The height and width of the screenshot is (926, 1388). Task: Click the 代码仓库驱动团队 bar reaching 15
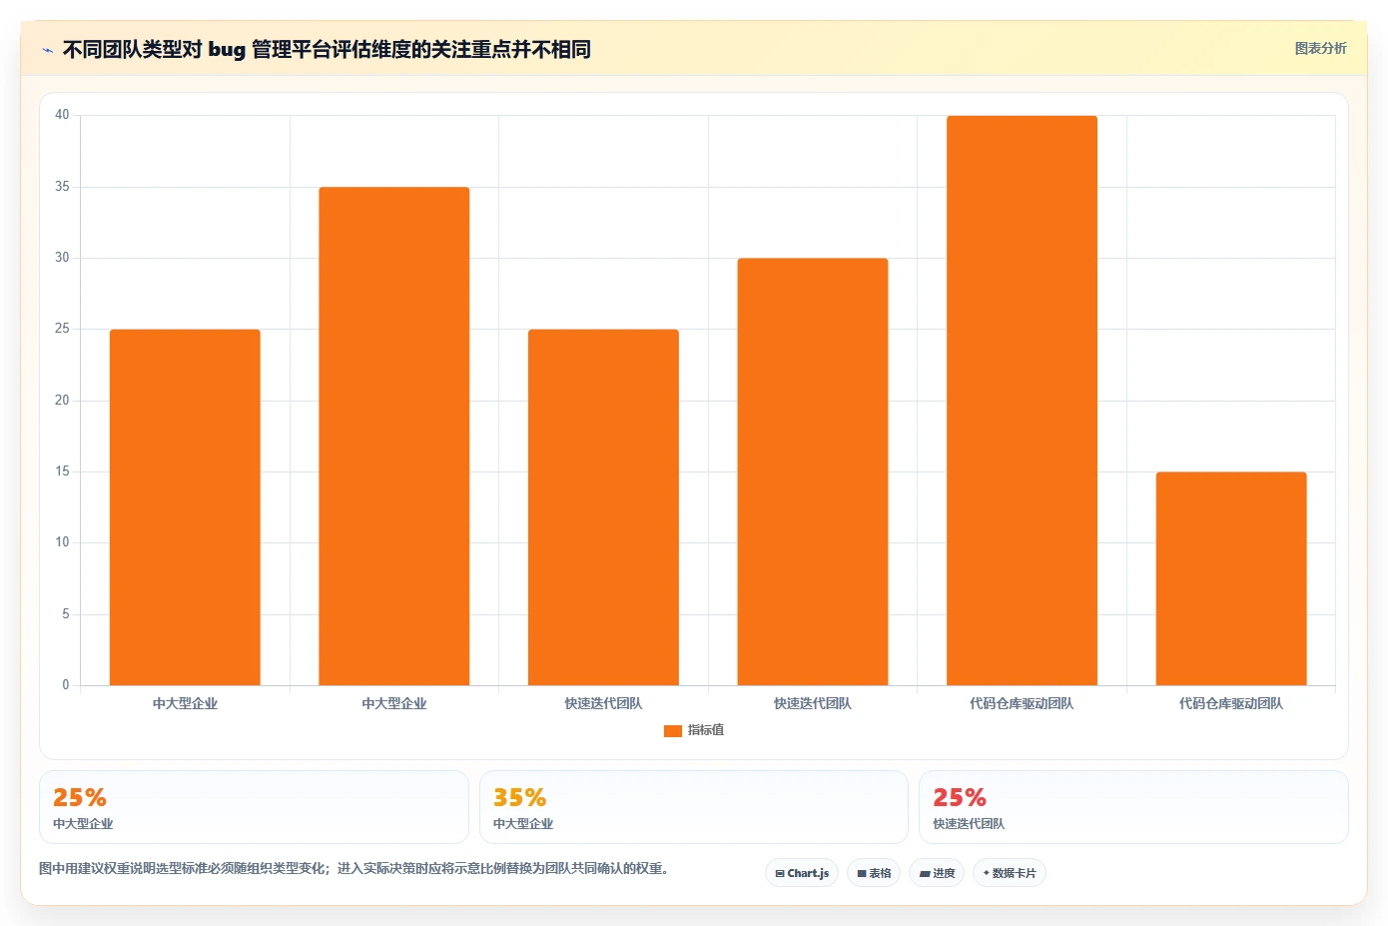[x=1231, y=578]
